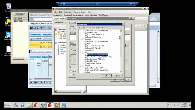Switch to the Administration tab
The width and height of the screenshot is (195, 110).
point(58,15)
